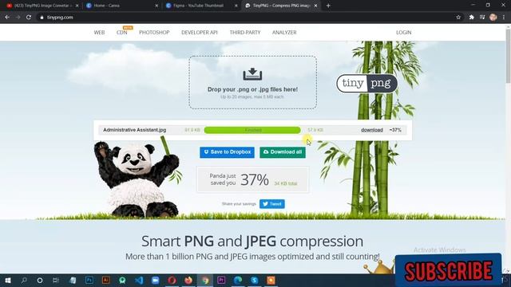Click the Download all button
This screenshot has height=287, width=511.
point(283,152)
